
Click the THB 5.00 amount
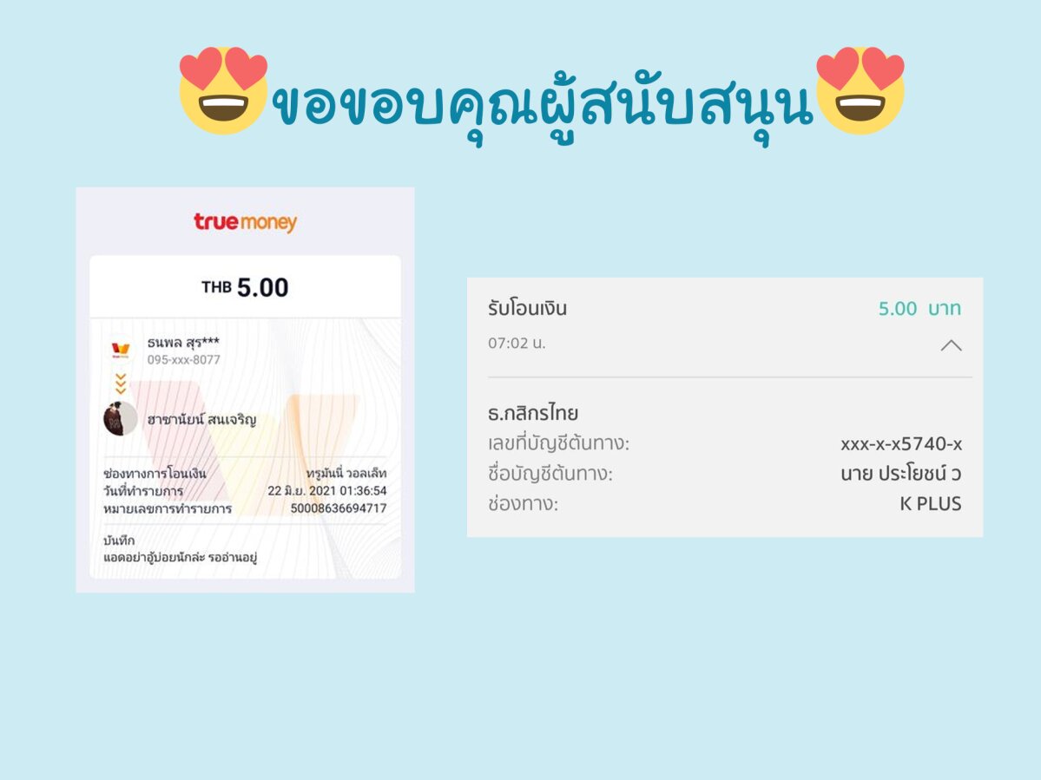[x=245, y=287]
